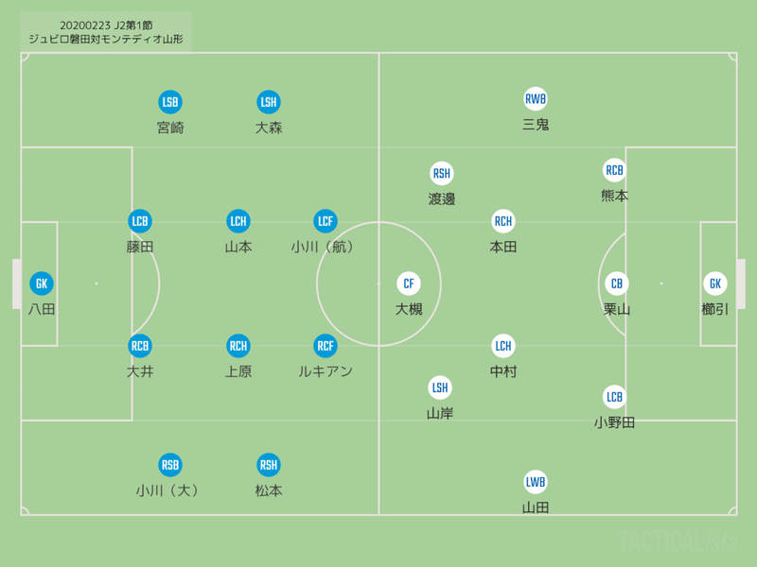Click the blue LCB marker for 藤田
The height and width of the screenshot is (567, 757).
click(x=140, y=221)
